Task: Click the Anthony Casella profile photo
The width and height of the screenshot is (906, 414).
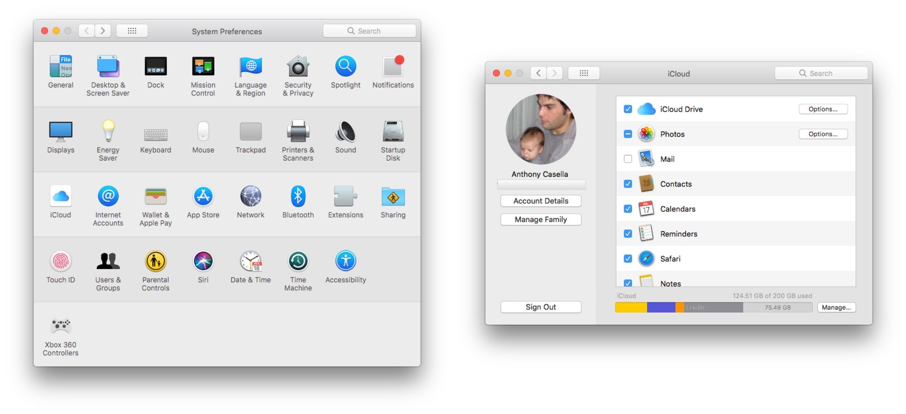Action: pos(541,129)
